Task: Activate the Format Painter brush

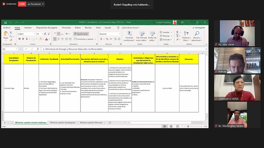Action: [11, 40]
